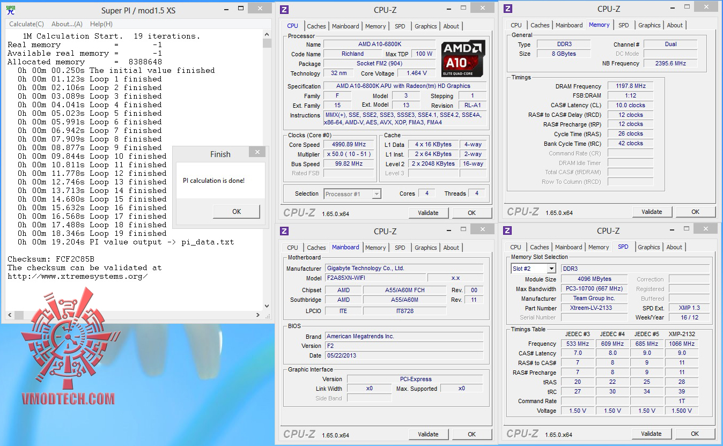Open the About...(A) menu in Super PI
The image size is (723, 446).
pos(67,24)
